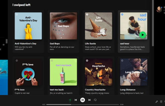Viewport: 165px width, 106px height.
Task: Open the sad hour playlist cover
Action: [x=134, y=26]
